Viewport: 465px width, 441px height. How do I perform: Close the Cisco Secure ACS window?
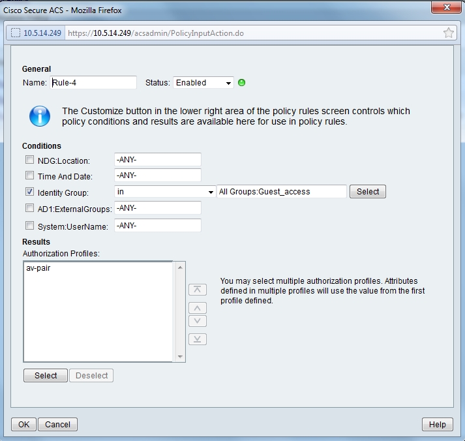pos(447,7)
